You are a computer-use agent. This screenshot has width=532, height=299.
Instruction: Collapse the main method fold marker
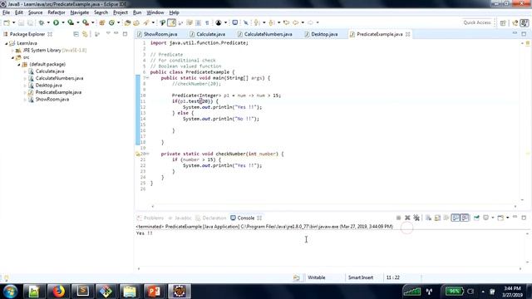pyautogui.click(x=147, y=78)
